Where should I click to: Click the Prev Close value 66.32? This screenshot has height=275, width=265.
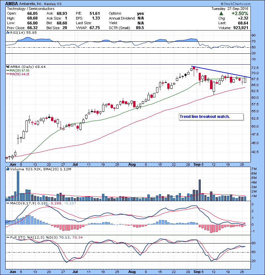(x=32, y=28)
